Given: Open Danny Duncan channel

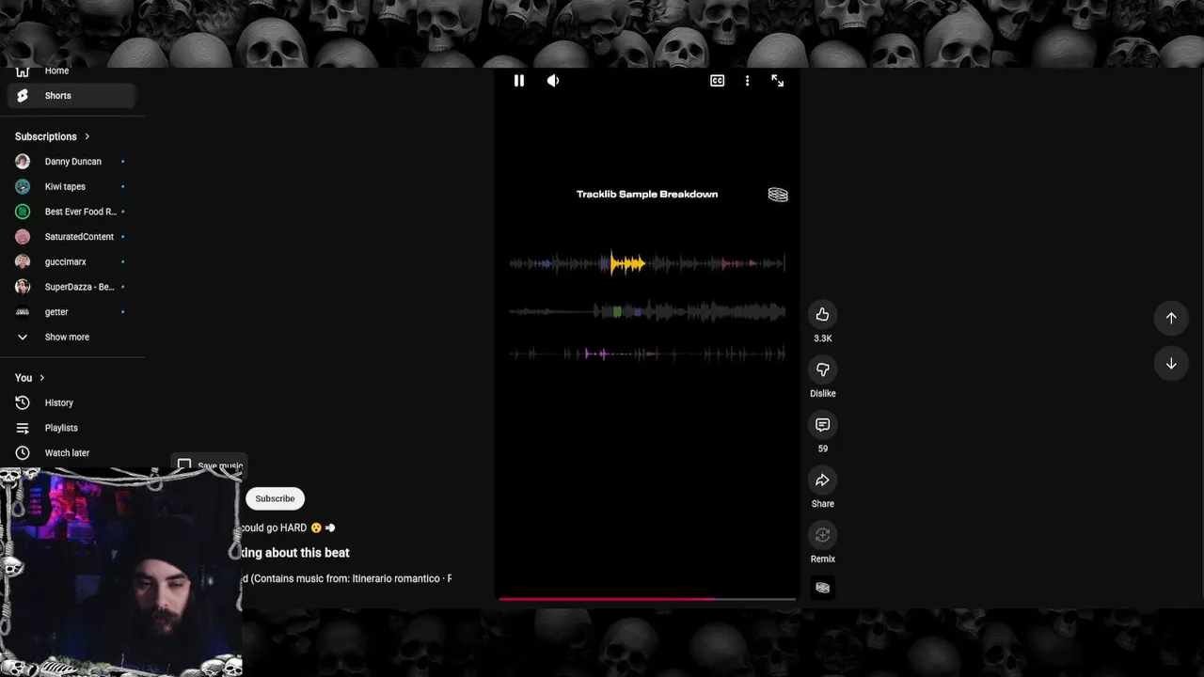Looking at the screenshot, I should pos(71,162).
